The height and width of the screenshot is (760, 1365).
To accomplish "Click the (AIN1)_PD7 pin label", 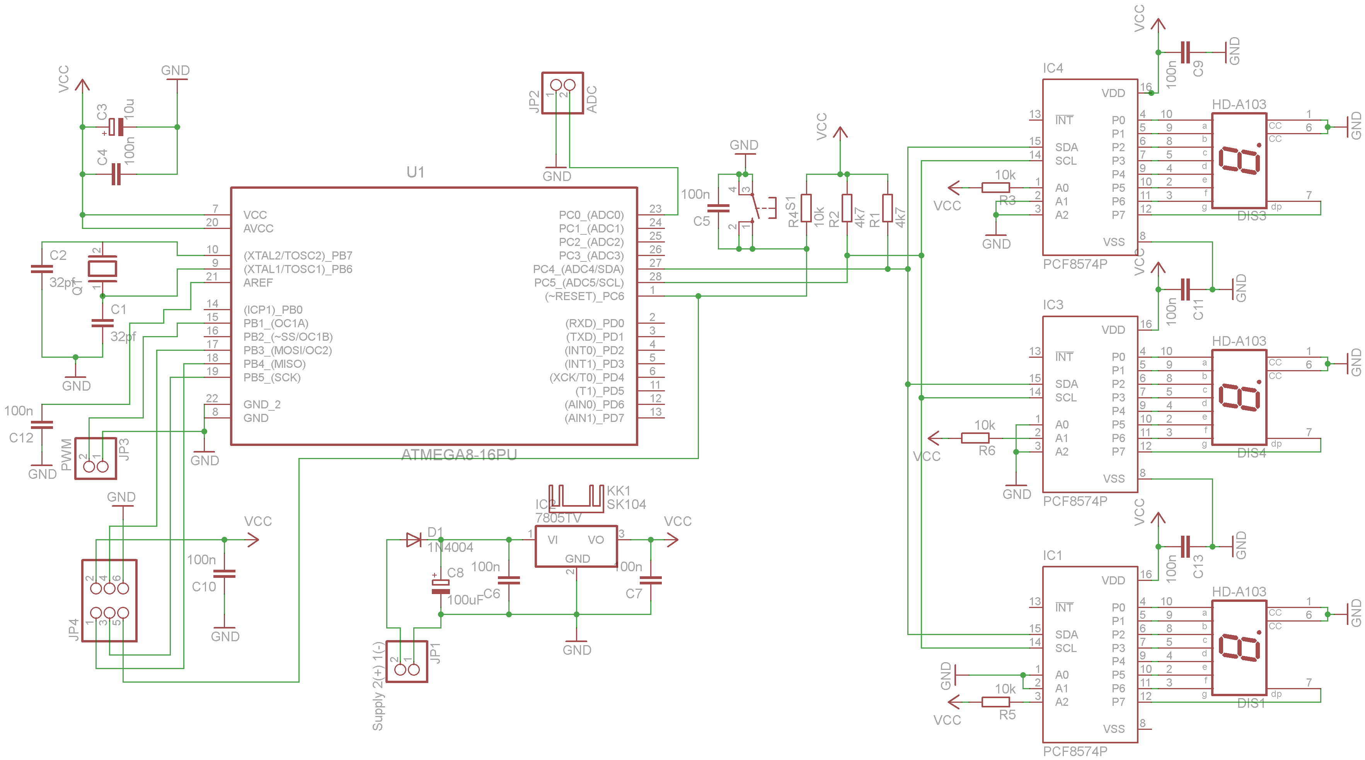I will [x=594, y=418].
